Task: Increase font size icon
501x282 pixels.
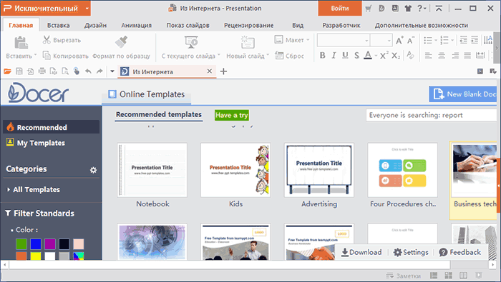Action: point(399,40)
